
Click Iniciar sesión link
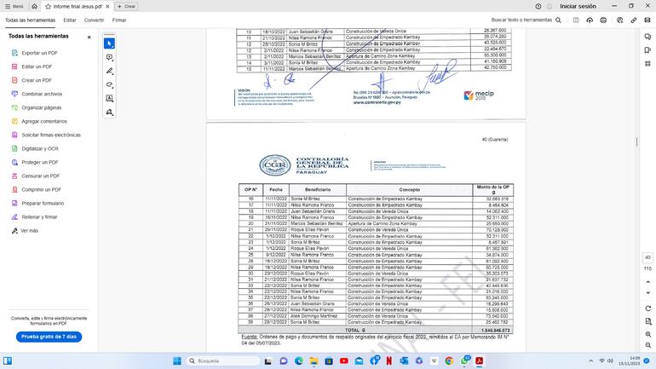[x=578, y=6]
